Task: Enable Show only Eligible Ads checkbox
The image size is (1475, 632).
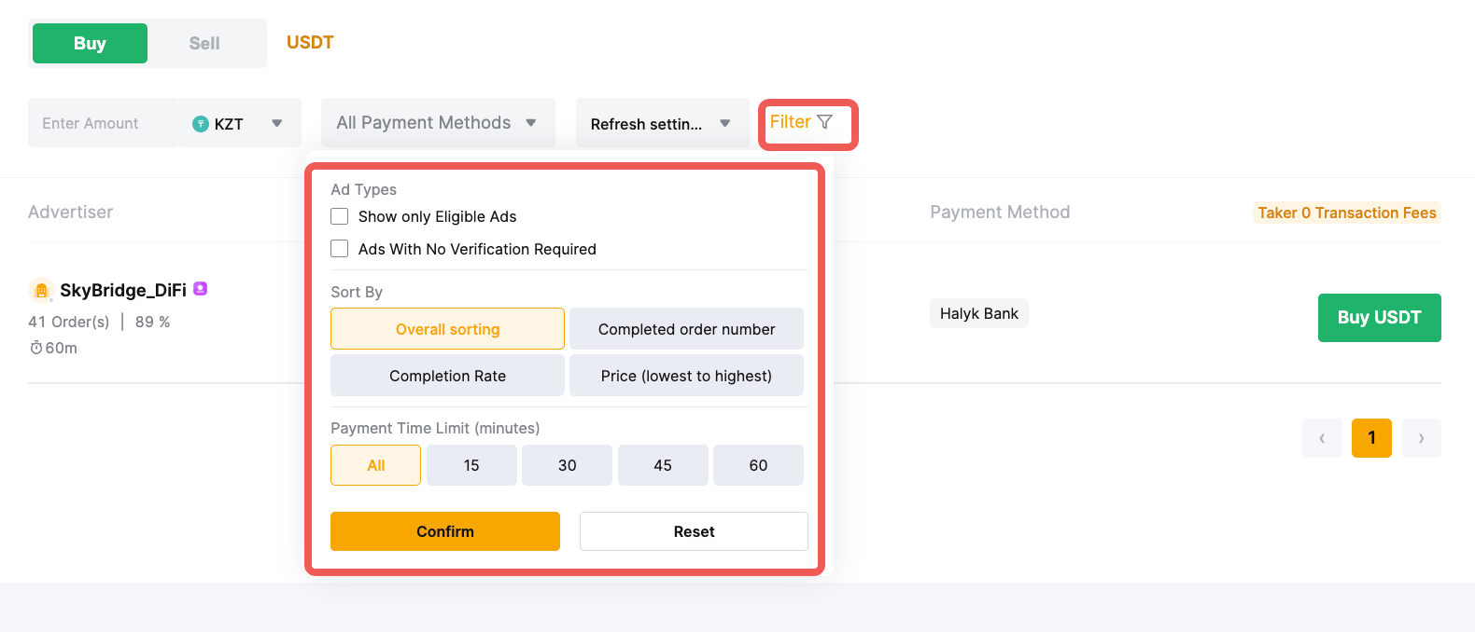Action: [340, 216]
